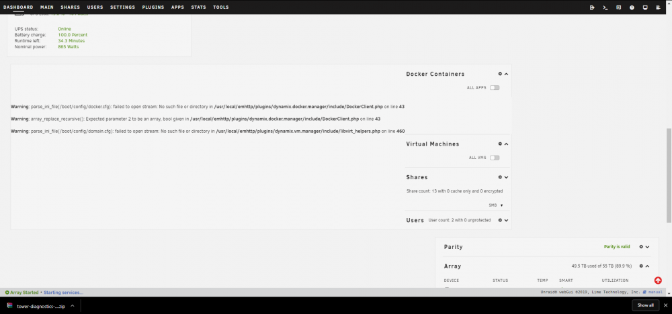This screenshot has height=314, width=672.
Task: Open the TOOLS menu item
Action: (220, 7)
